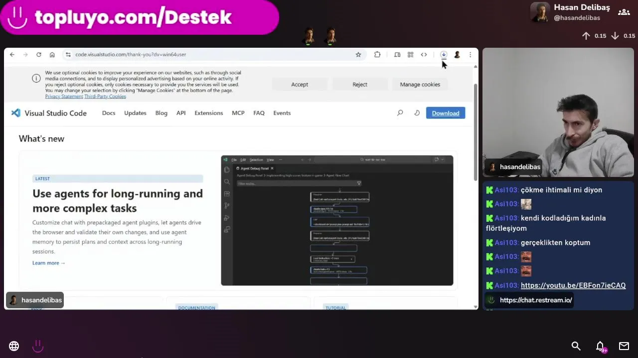Reload the page with the refresh icon

point(38,55)
